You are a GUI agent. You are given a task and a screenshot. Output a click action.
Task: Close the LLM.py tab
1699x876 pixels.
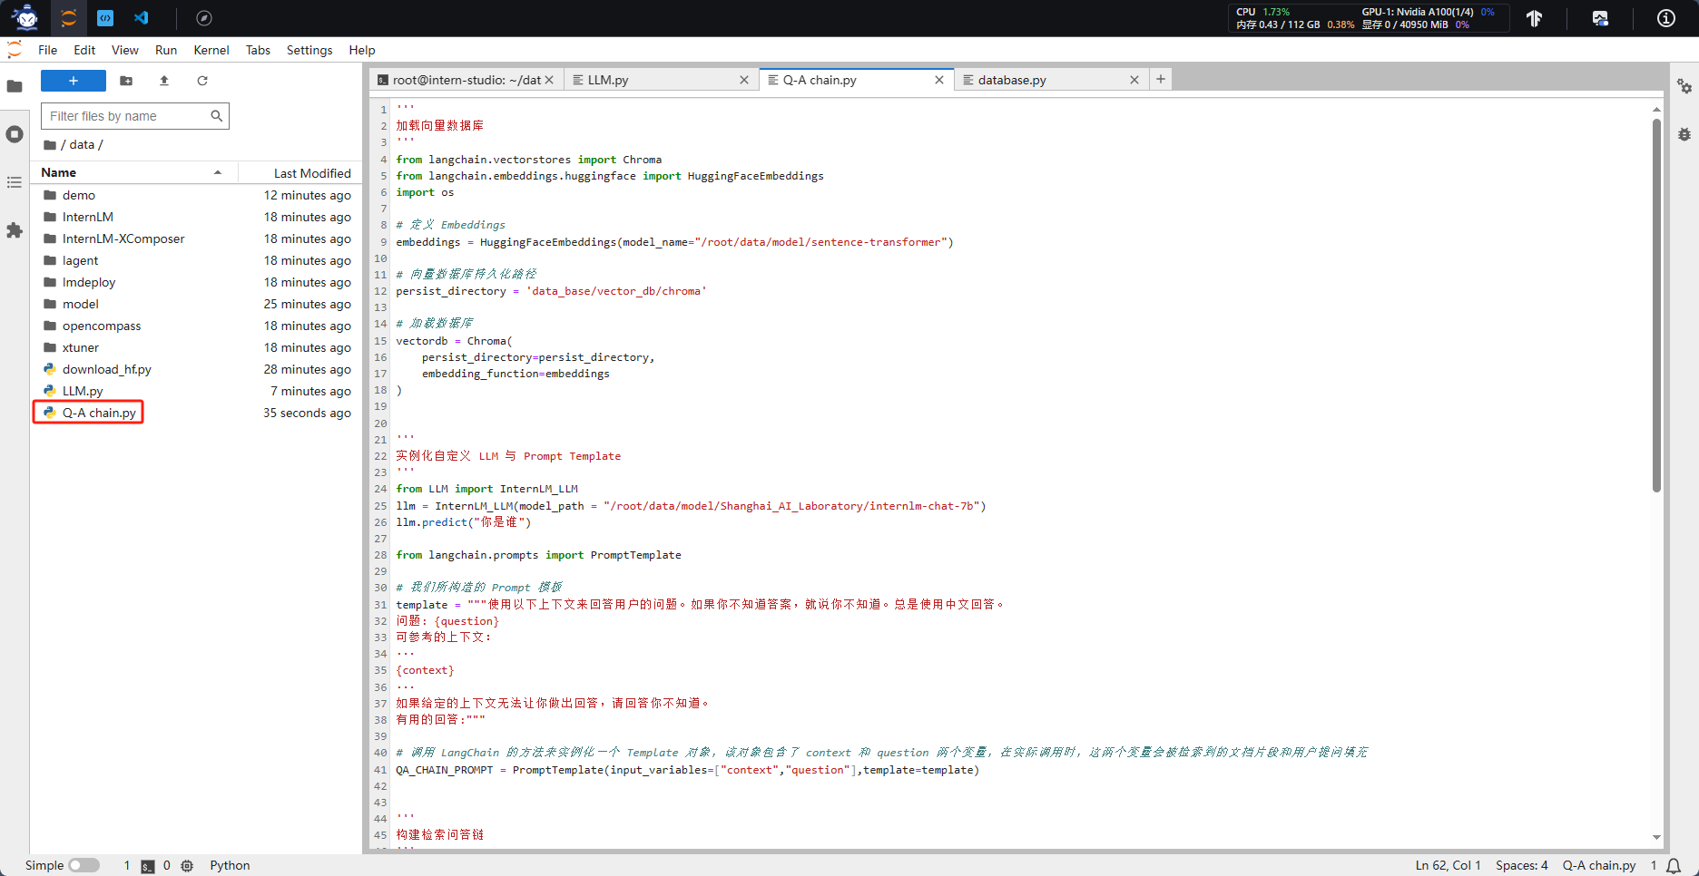[x=744, y=80]
